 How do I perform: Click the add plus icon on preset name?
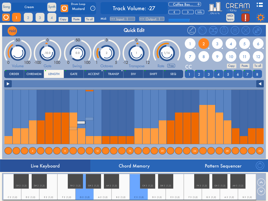[199, 4]
